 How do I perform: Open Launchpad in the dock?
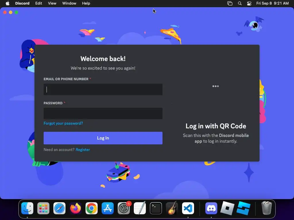(x=43, y=208)
